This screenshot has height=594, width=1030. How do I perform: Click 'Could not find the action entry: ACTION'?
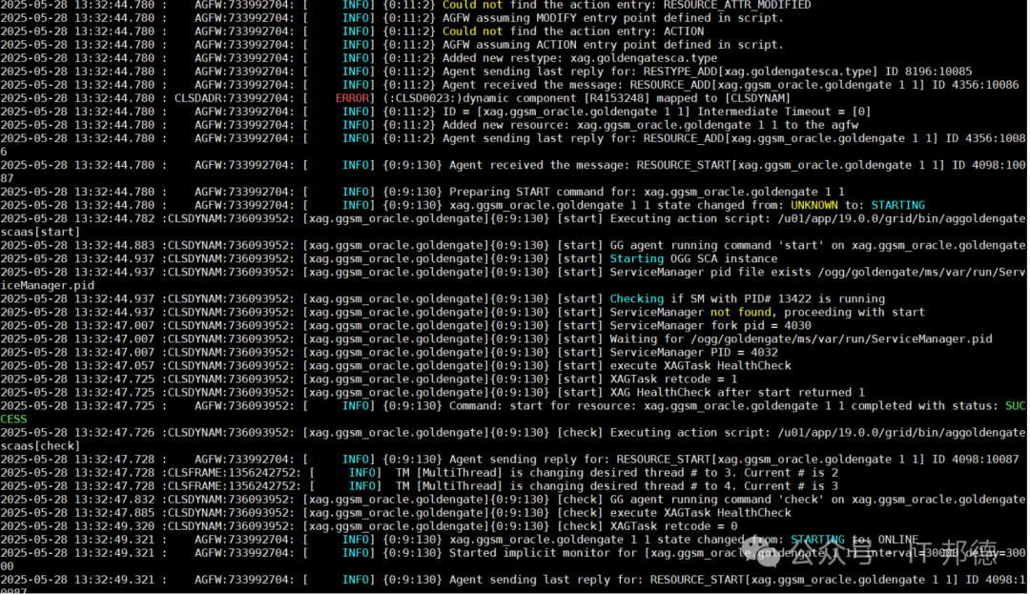coord(573,31)
